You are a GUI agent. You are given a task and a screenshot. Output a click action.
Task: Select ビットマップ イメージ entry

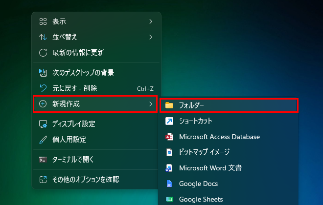coord(229,152)
